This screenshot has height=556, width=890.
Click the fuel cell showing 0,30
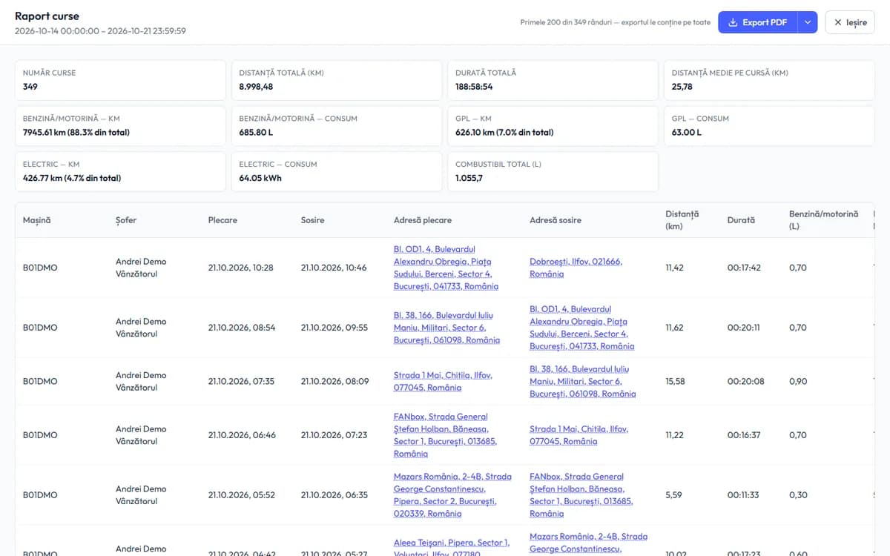[x=798, y=495]
